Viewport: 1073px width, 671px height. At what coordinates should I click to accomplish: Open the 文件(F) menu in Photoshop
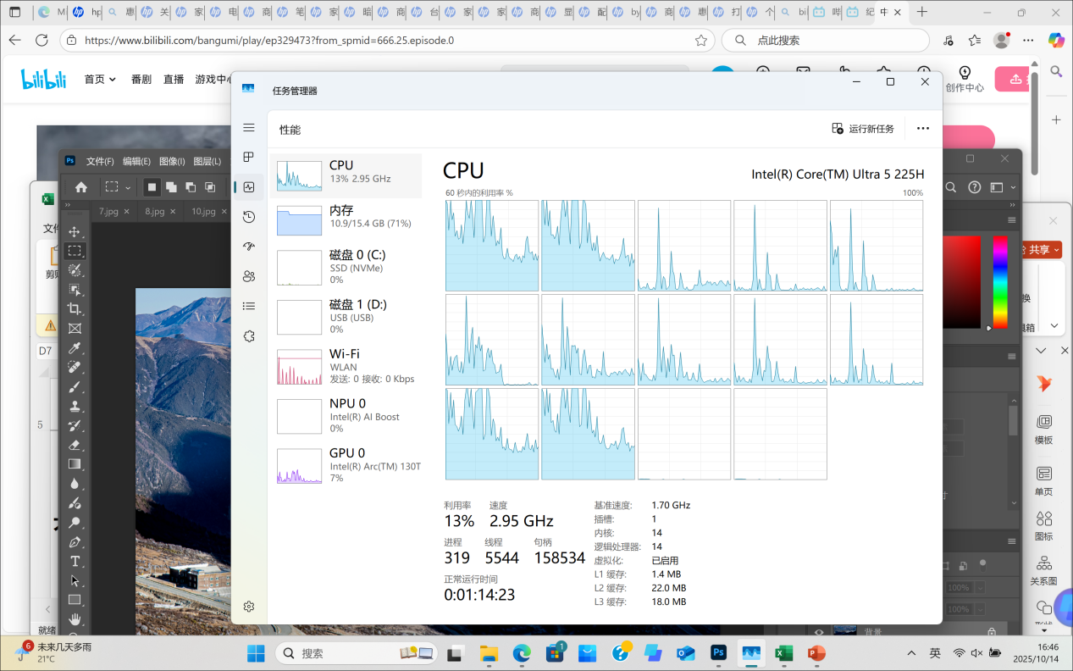[x=100, y=161]
